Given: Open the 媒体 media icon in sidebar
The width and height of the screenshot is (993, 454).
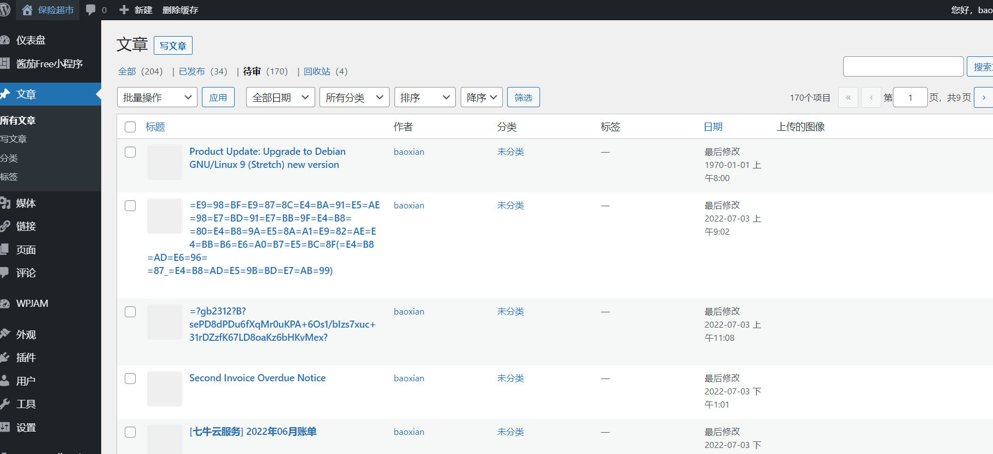Looking at the screenshot, I should click(5, 203).
